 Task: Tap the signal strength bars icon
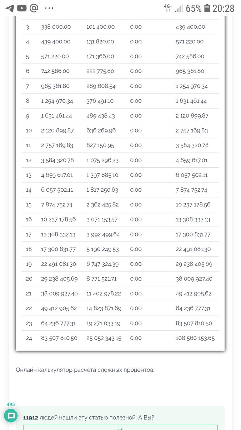[x=179, y=8]
